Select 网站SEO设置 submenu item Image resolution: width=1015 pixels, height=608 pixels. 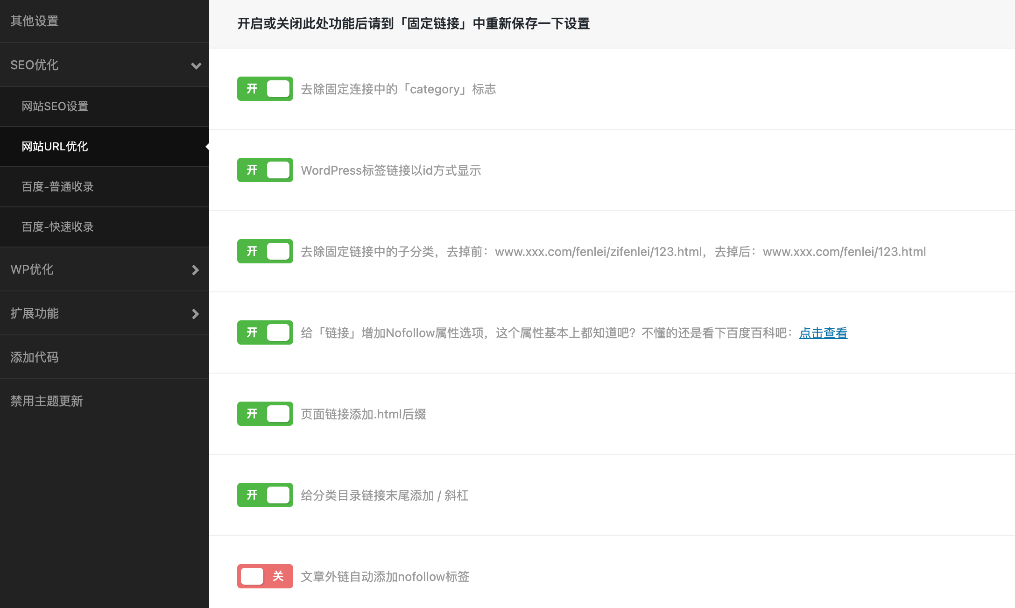pyautogui.click(x=55, y=106)
